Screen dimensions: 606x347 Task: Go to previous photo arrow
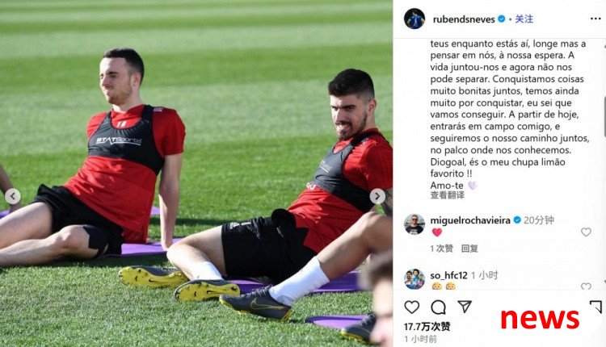[13, 196]
